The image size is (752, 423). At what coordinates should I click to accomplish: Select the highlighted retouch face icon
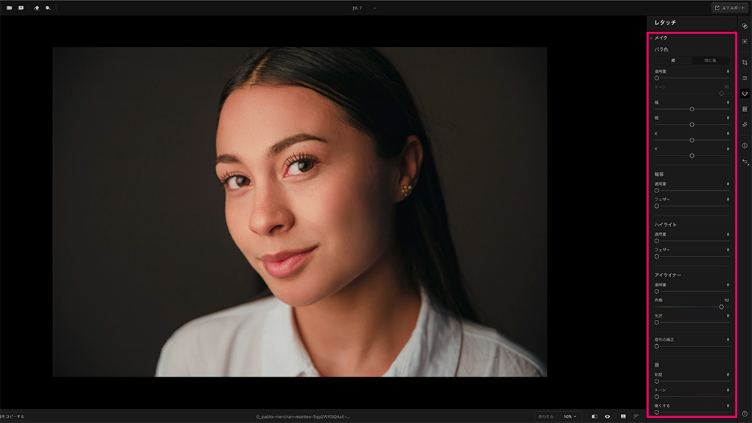pyautogui.click(x=745, y=94)
